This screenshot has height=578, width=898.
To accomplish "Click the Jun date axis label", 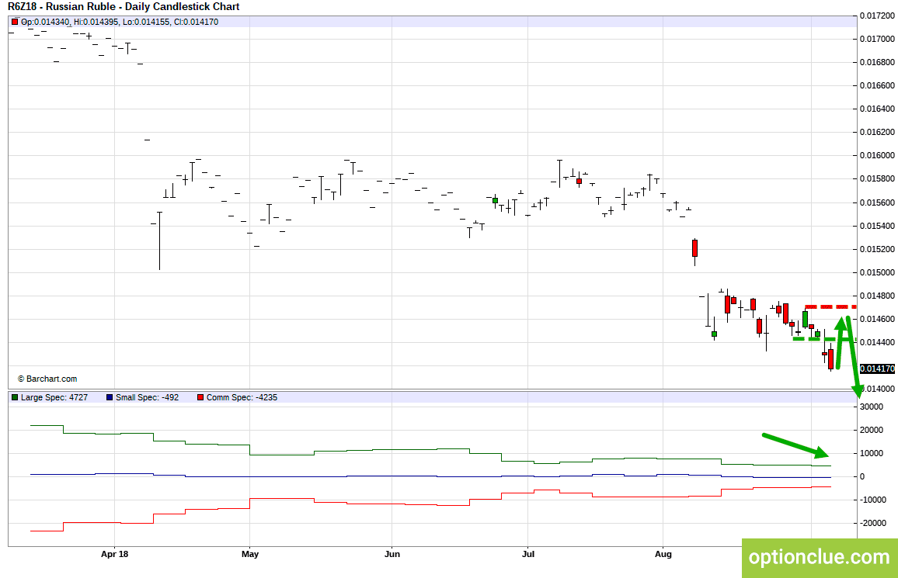I will click(x=392, y=554).
